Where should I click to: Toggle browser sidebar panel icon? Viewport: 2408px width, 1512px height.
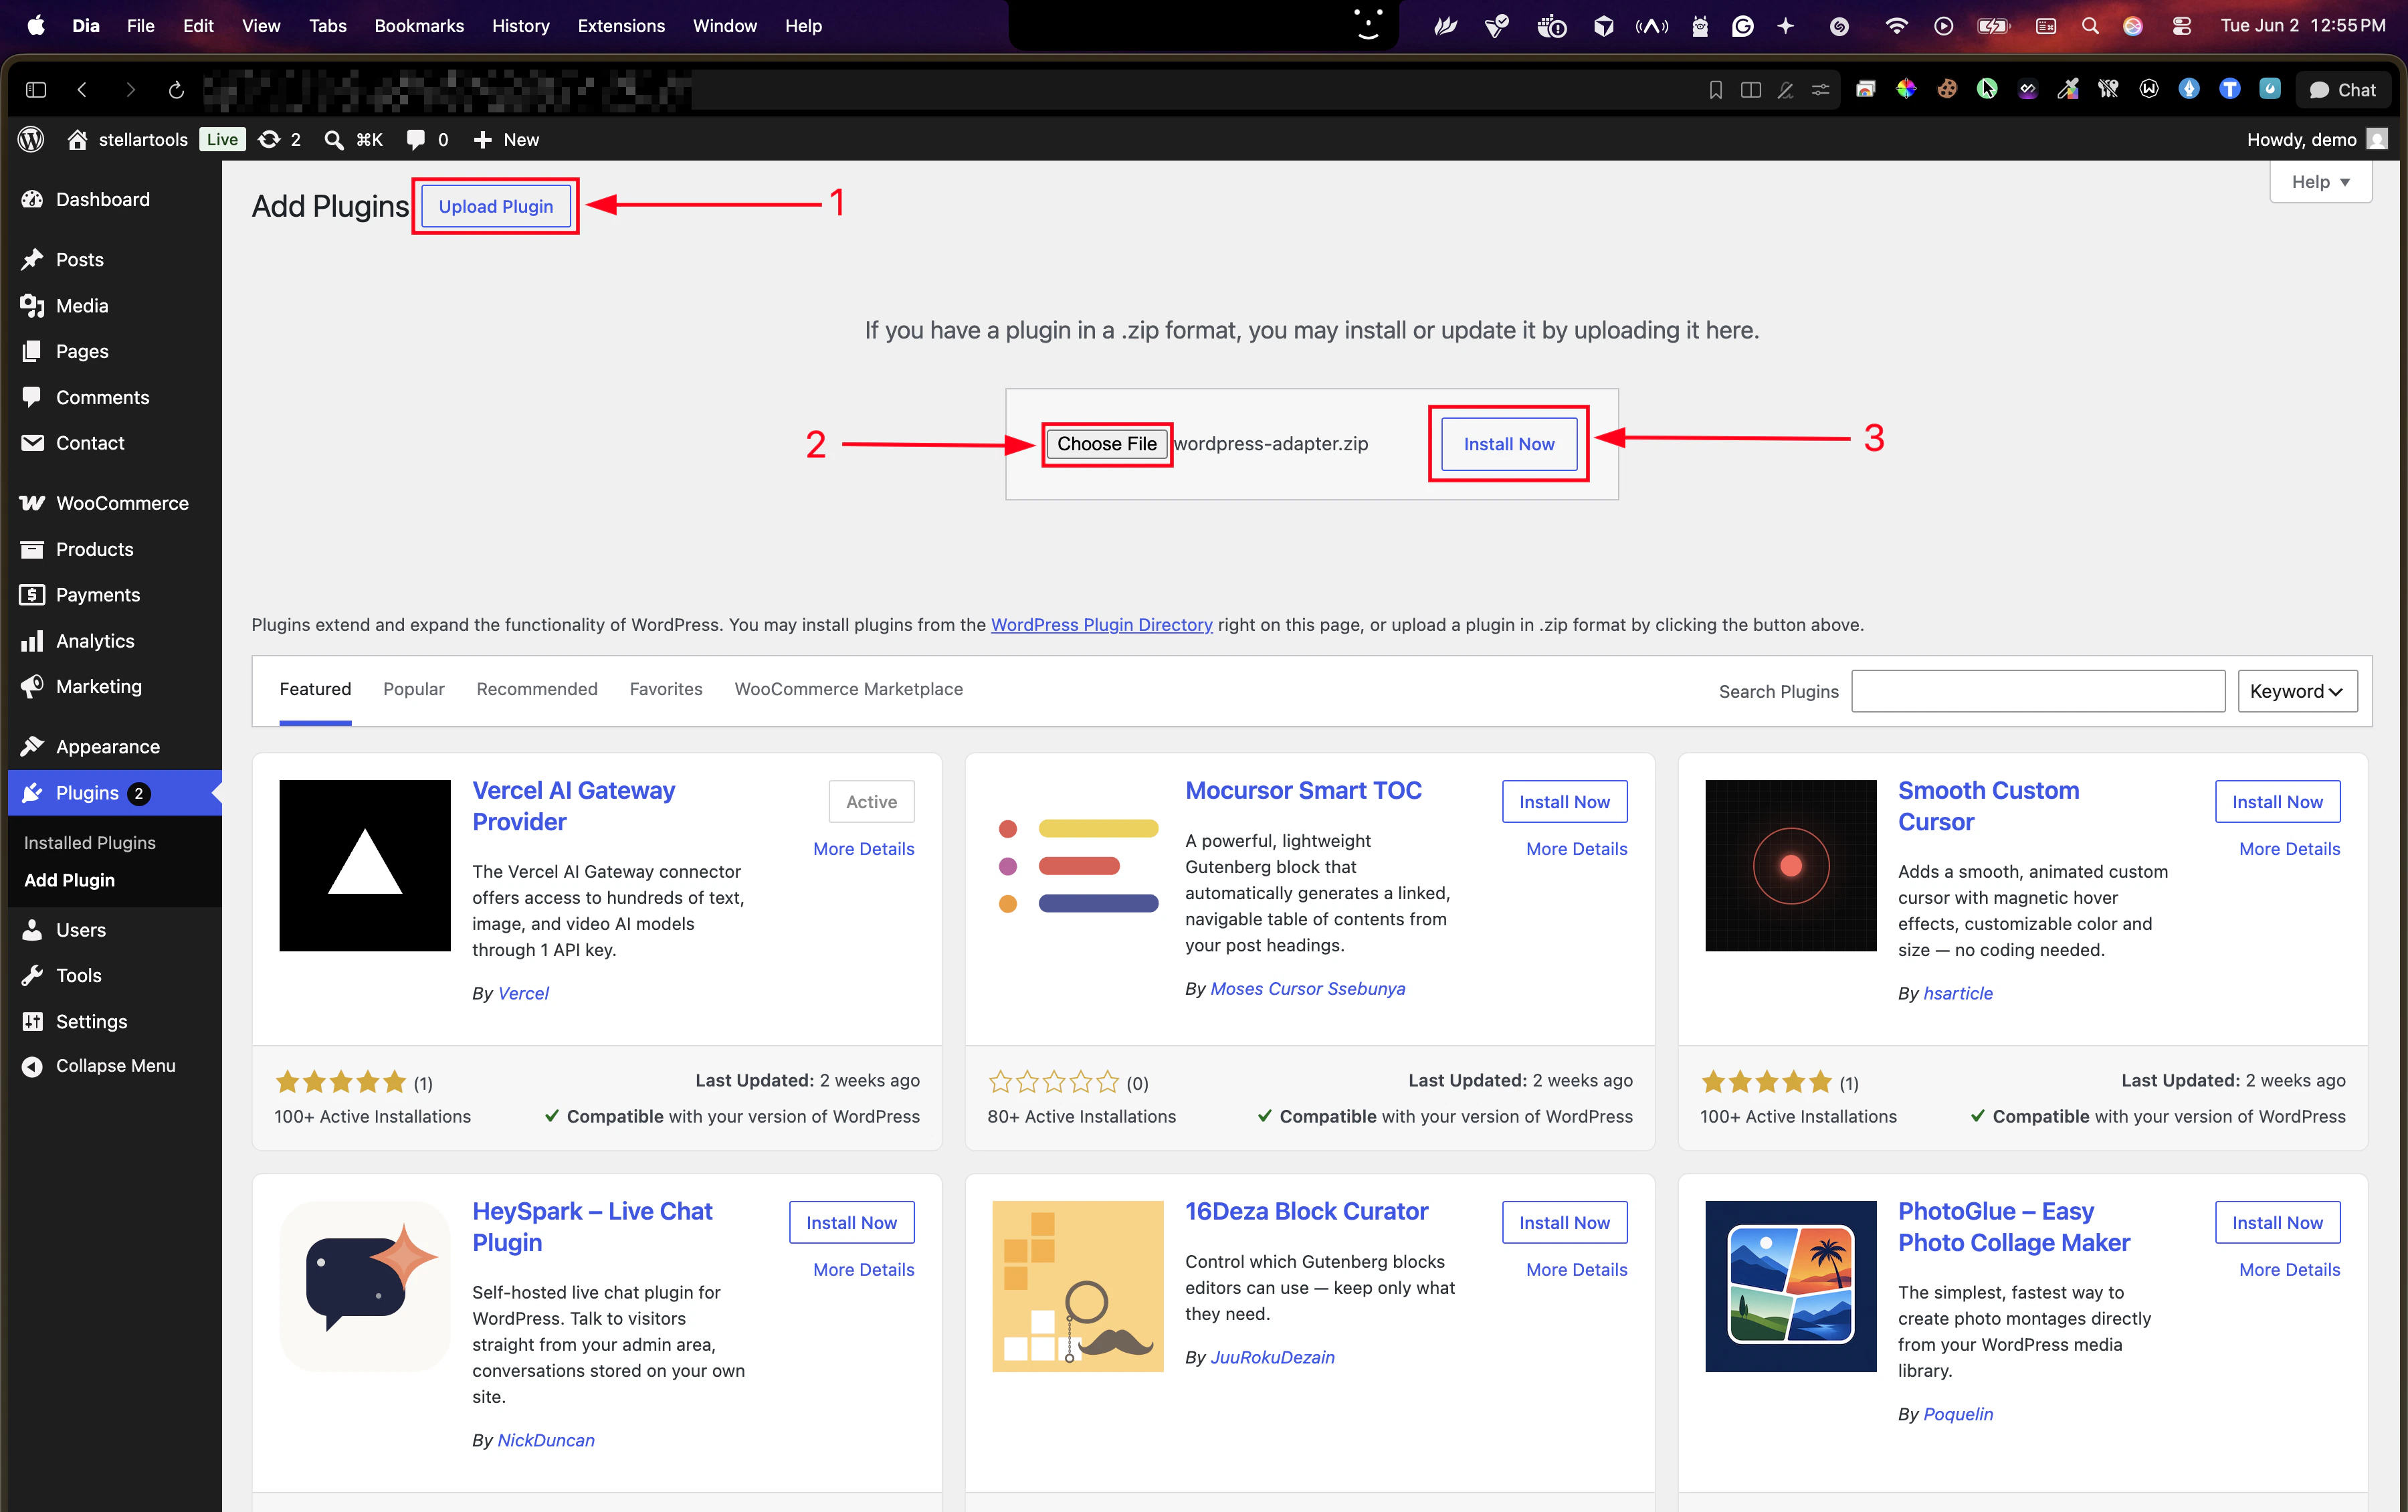tap(36, 90)
